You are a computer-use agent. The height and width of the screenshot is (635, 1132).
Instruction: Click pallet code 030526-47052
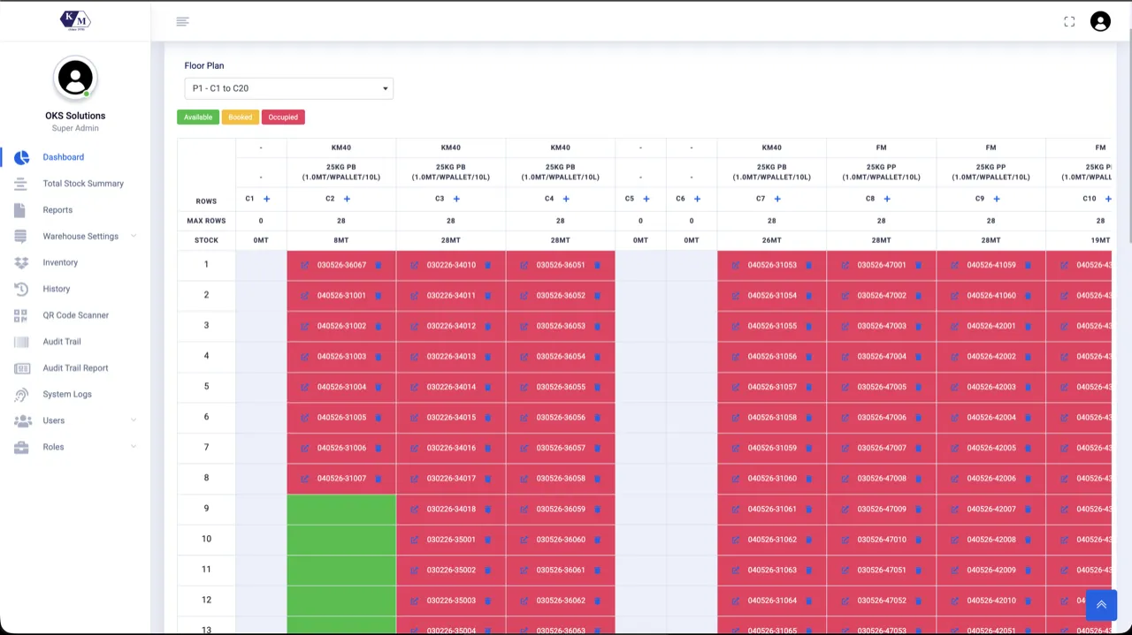tap(882, 601)
